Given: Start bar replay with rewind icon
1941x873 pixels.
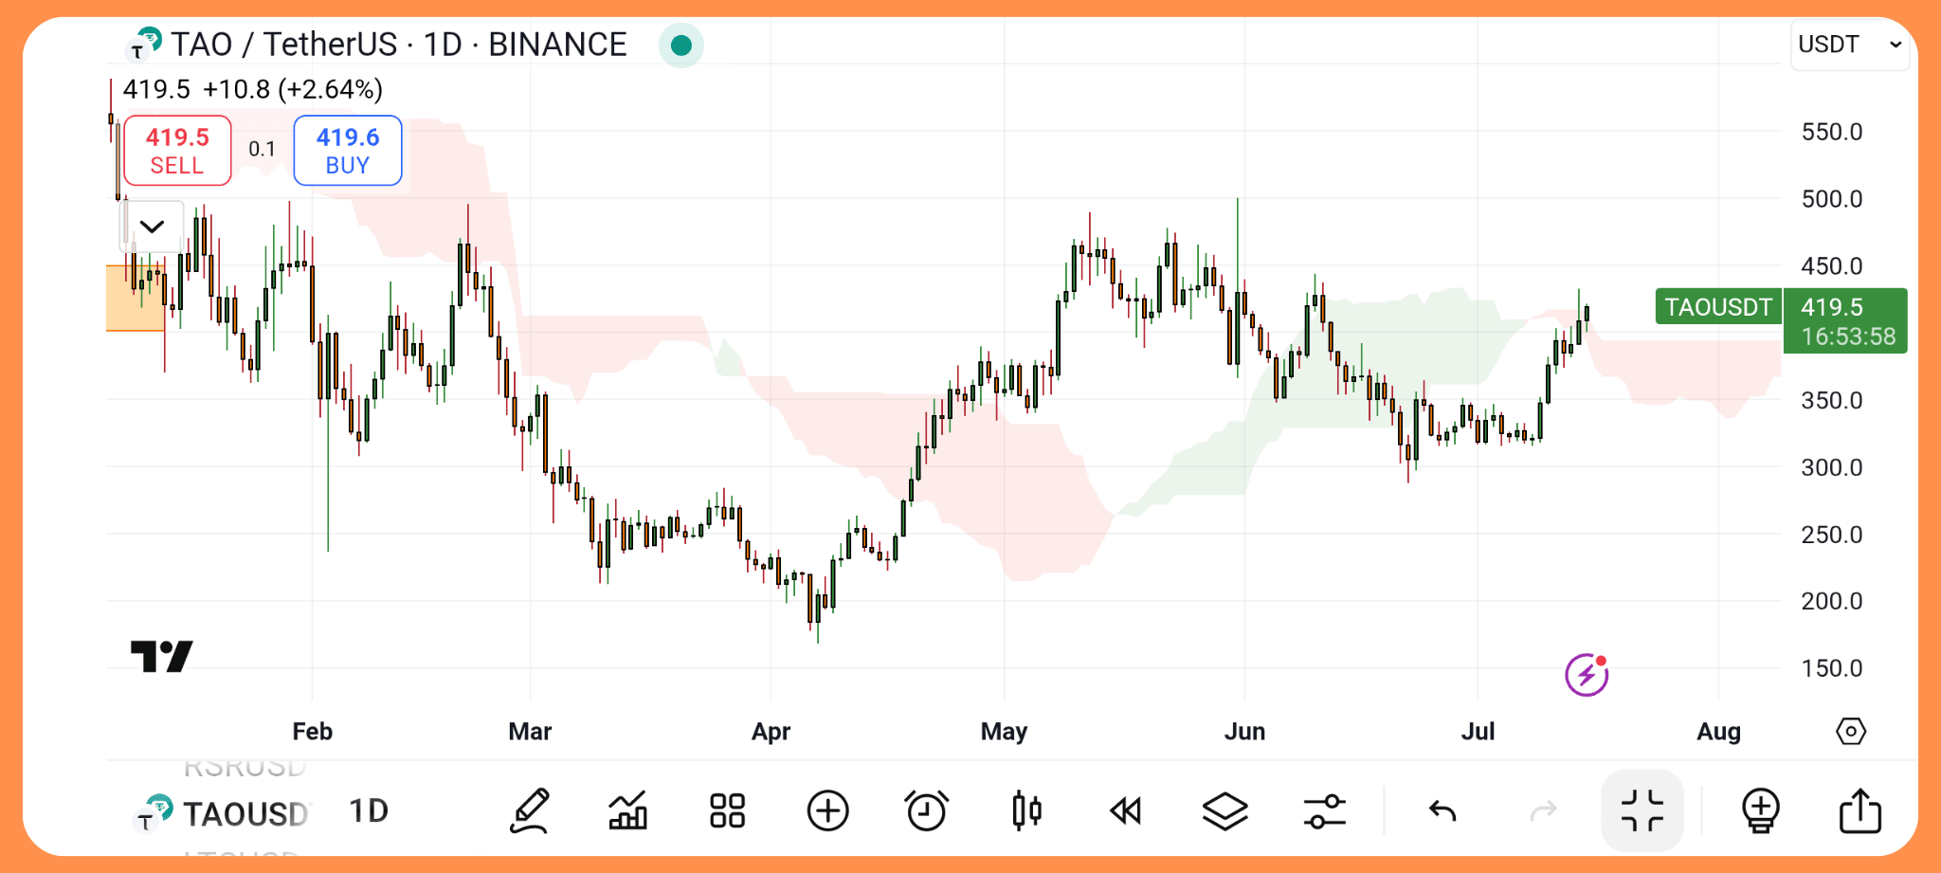Looking at the screenshot, I should pyautogui.click(x=1126, y=811).
